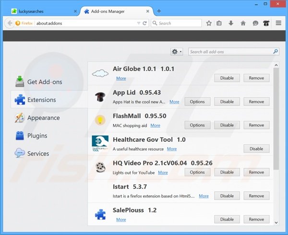Remove the Air Globe extension
Viewport: 288px width, 235px height.
[256, 78]
